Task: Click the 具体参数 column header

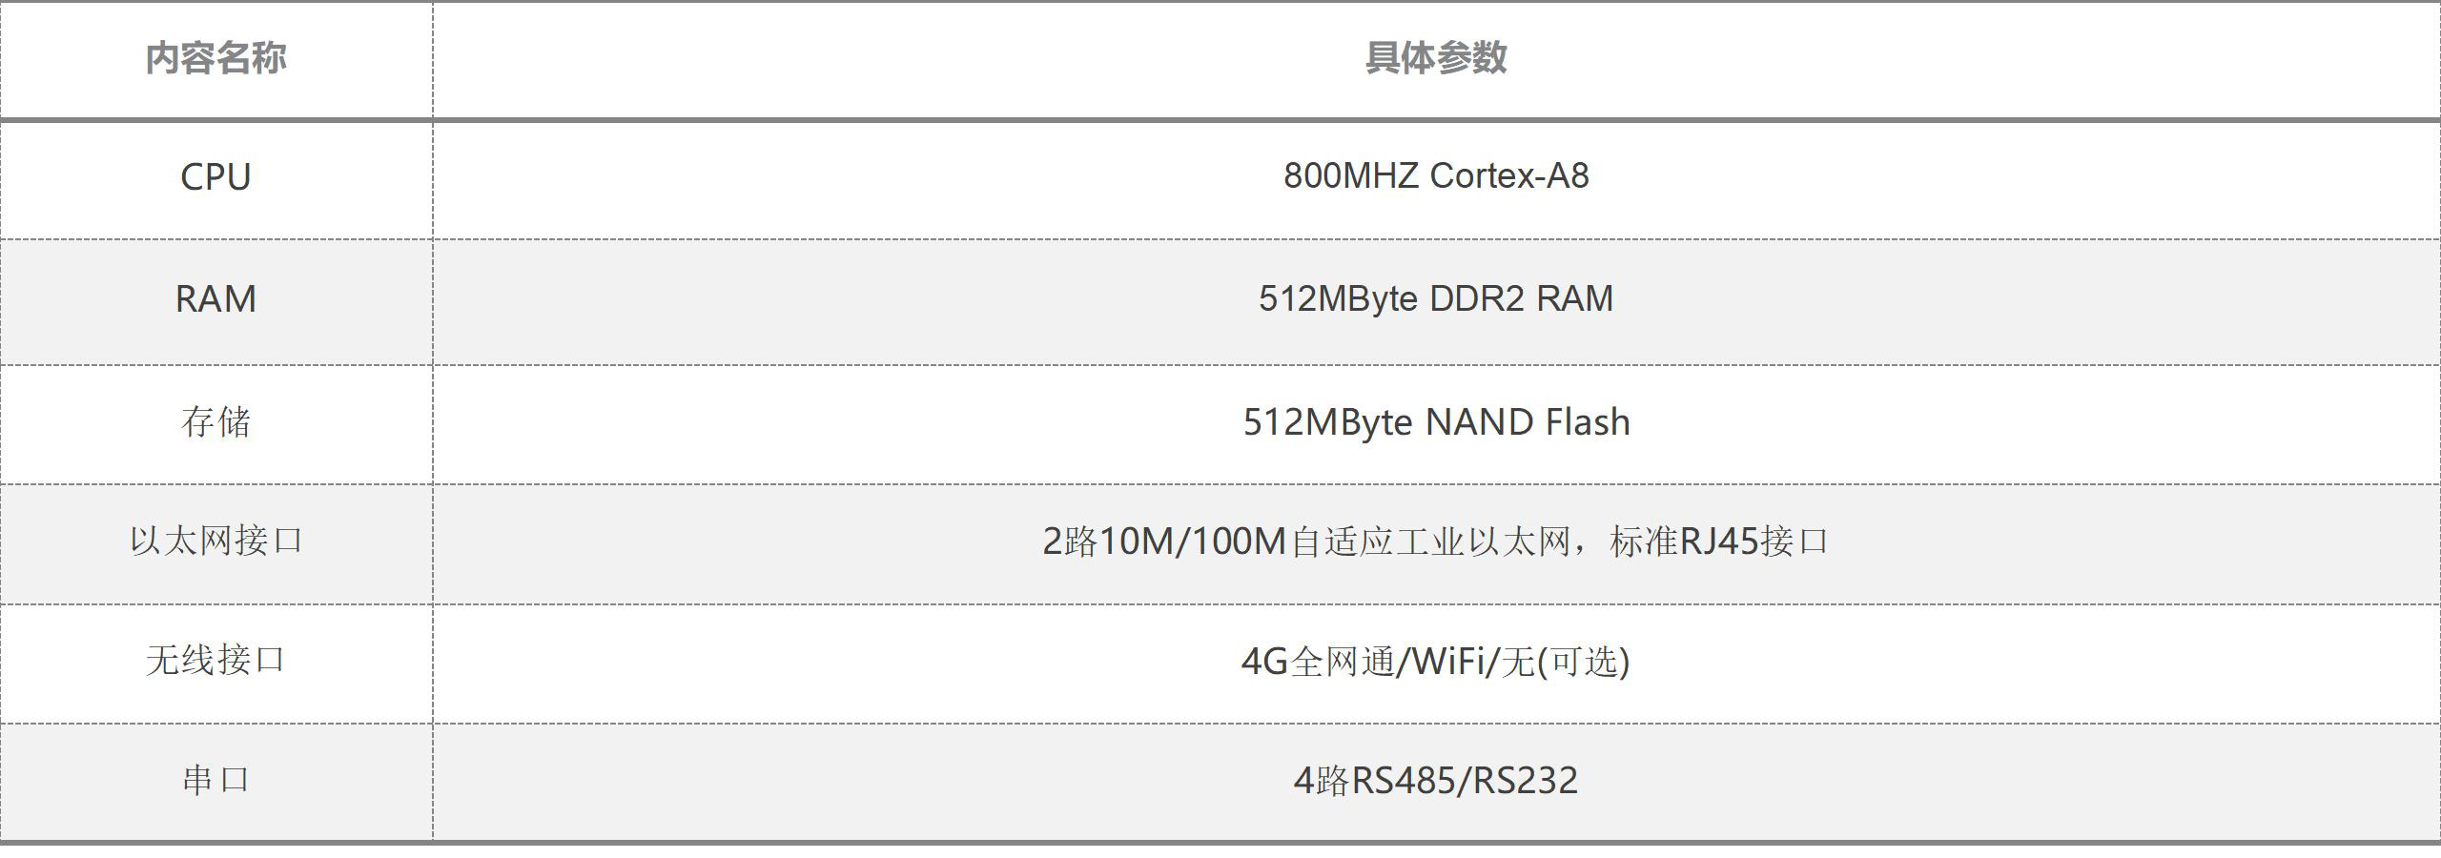Action: tap(1436, 58)
